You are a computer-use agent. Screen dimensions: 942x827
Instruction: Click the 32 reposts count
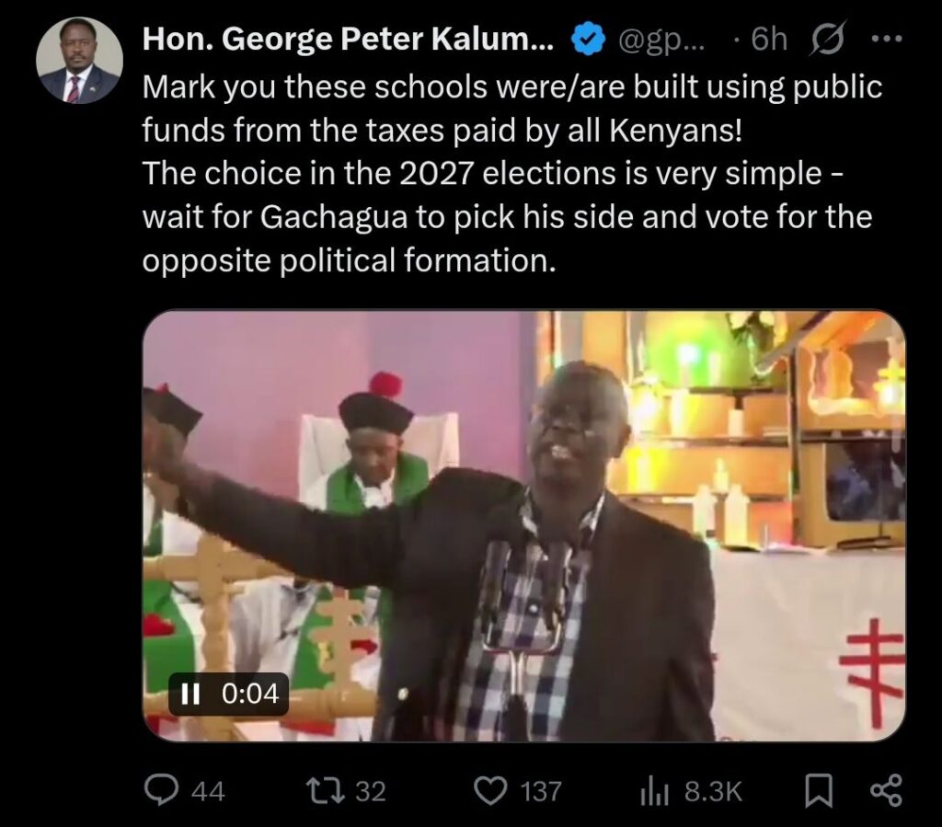click(x=370, y=791)
